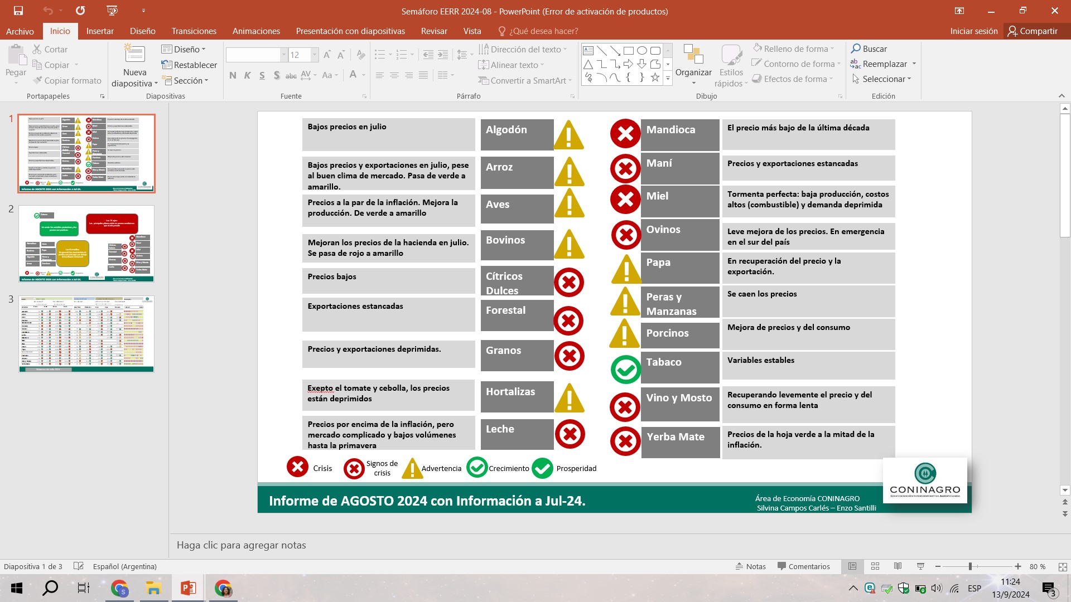Switch to Slide Sorter view icon
The height and width of the screenshot is (602, 1071).
click(x=875, y=566)
